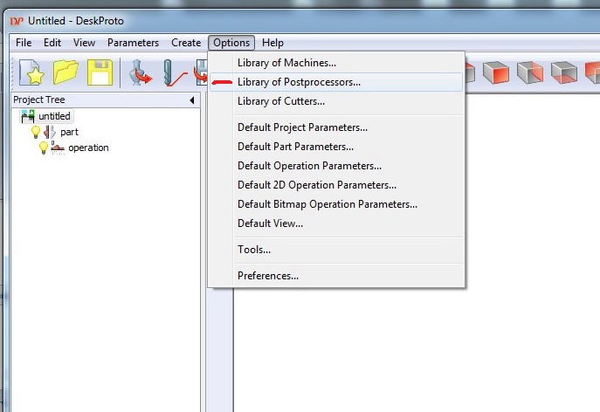
Task: Open Library of Postprocessors
Action: coord(299,82)
